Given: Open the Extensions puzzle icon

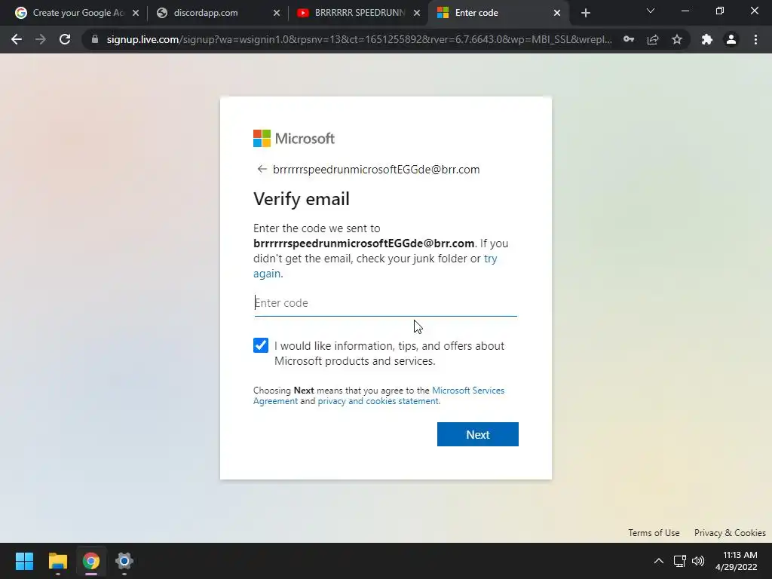Looking at the screenshot, I should 707,39.
